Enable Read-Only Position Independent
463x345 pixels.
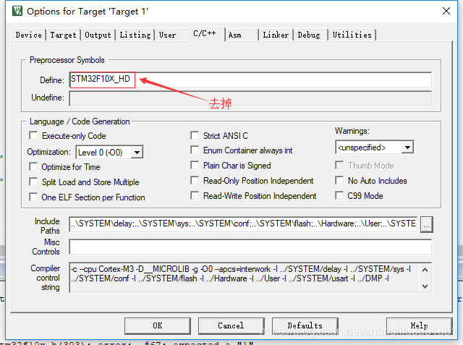[x=195, y=180]
